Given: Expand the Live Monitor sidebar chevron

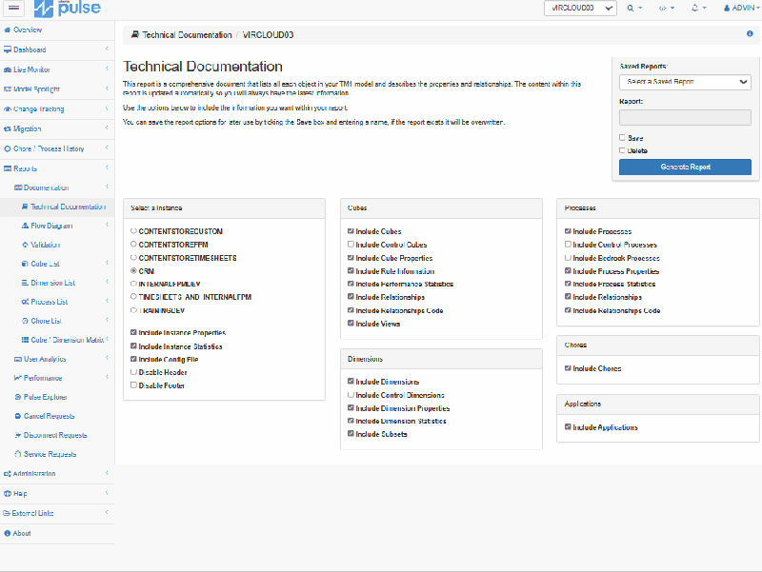Looking at the screenshot, I should click(x=107, y=69).
